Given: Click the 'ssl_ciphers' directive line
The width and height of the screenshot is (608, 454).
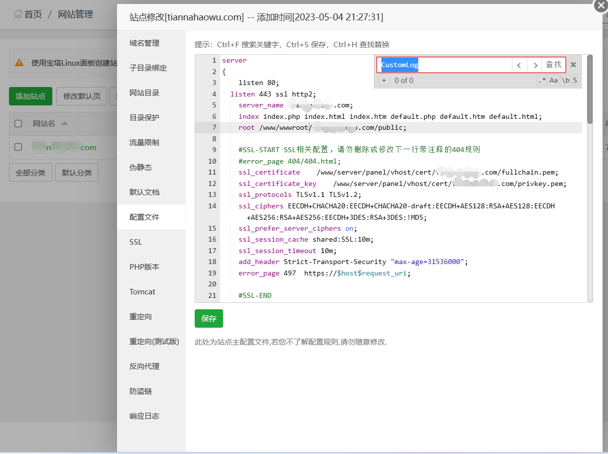Looking at the screenshot, I should click(x=396, y=211).
